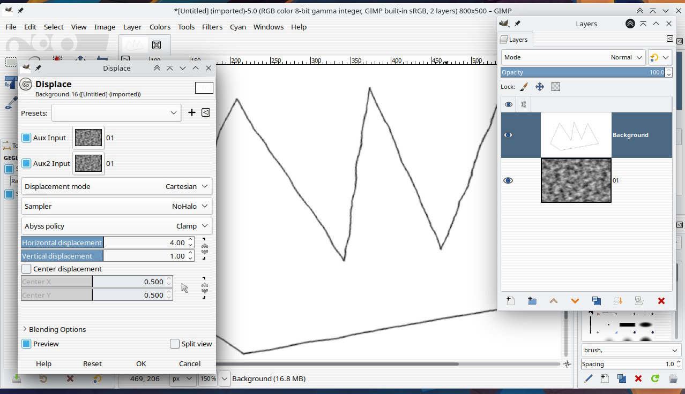Open the Displacement mode dropdown

116,186
